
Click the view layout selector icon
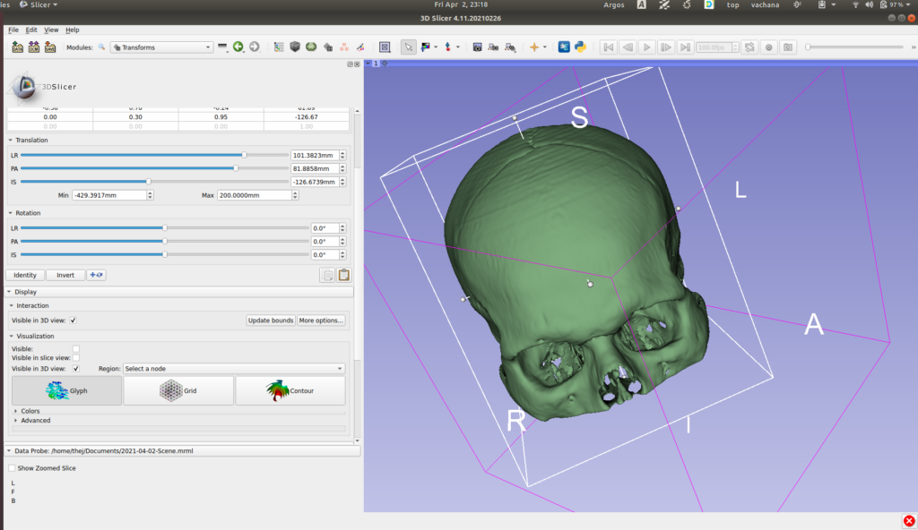point(385,47)
